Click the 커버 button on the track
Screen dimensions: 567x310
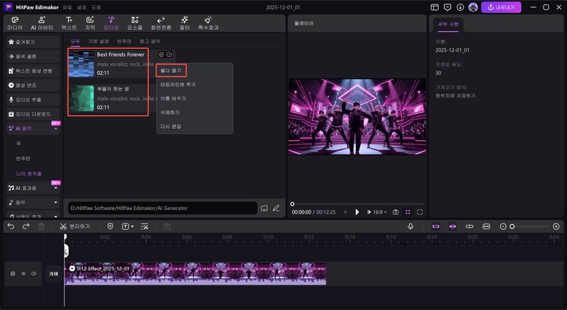pos(54,273)
